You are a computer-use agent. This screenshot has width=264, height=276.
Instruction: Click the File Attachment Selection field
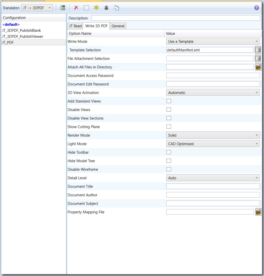tap(210, 58)
